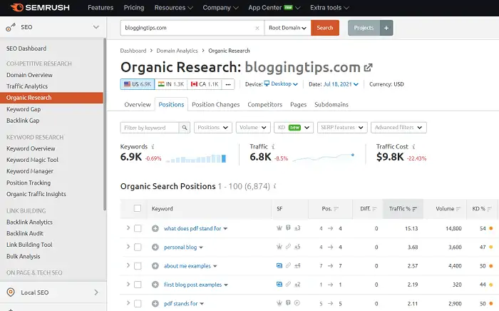This screenshot has width=499, height=311.
Task: Expand the Local SEO section
Action: pos(96,292)
